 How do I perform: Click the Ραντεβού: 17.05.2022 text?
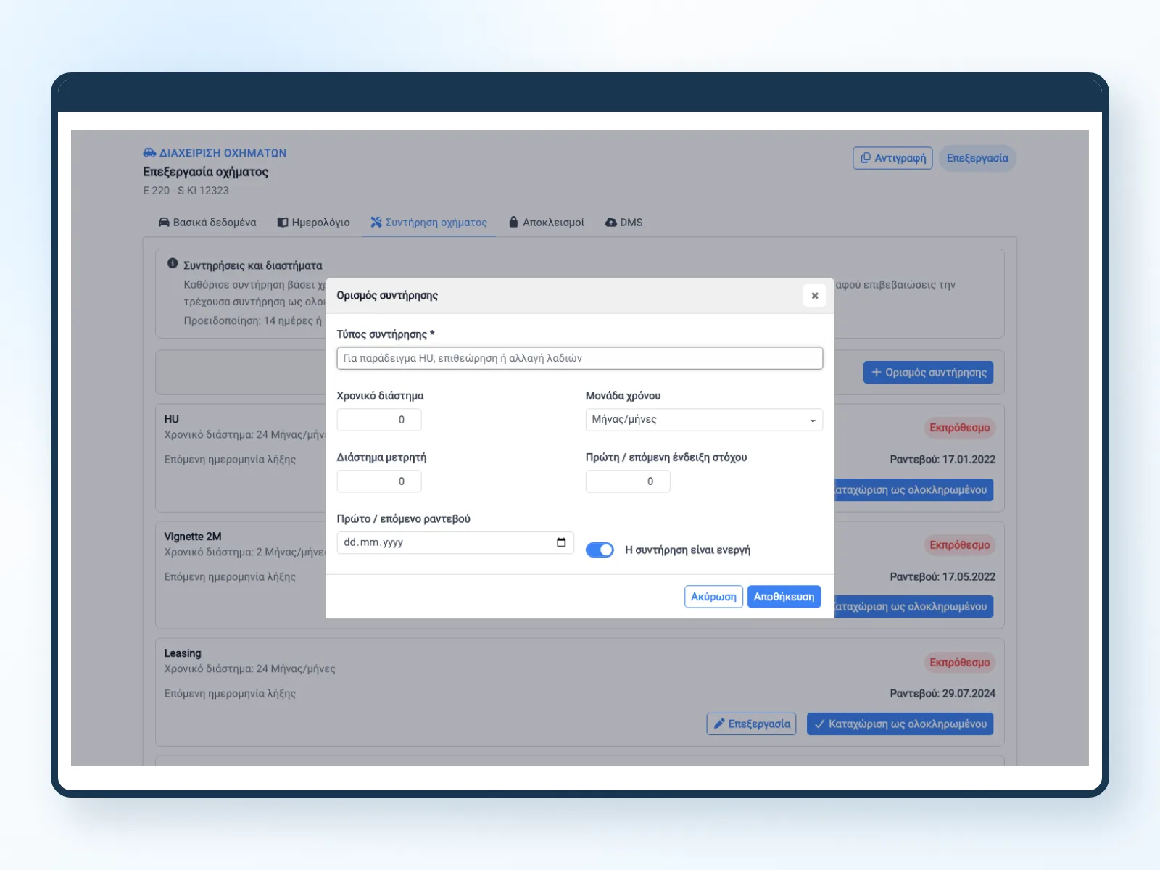[942, 577]
